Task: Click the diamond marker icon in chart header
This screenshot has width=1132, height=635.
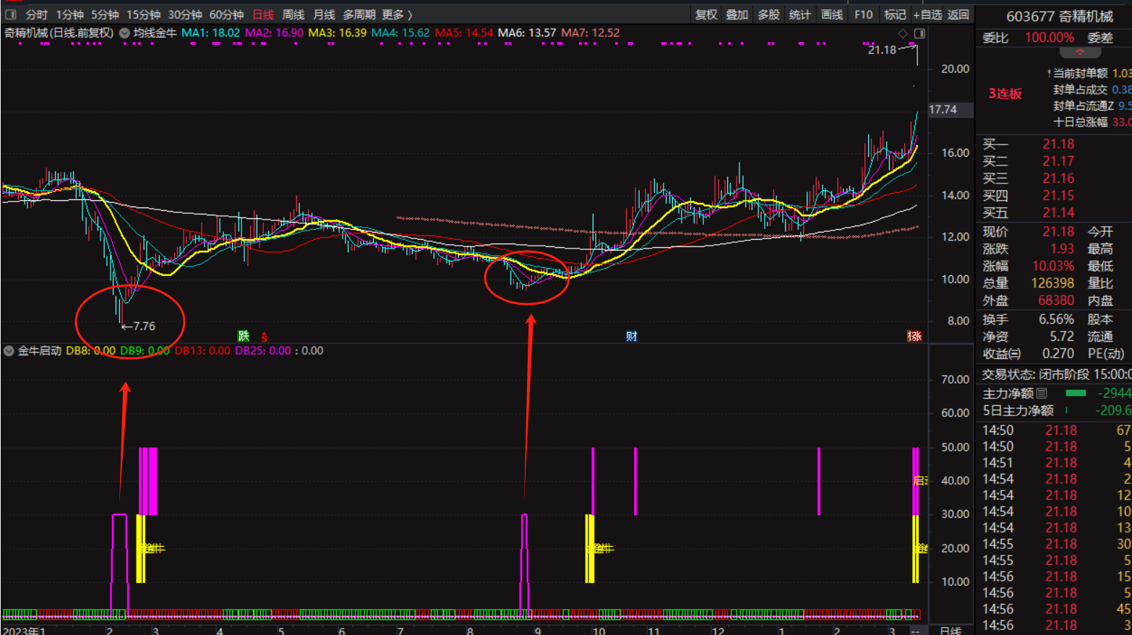Action: (x=903, y=33)
